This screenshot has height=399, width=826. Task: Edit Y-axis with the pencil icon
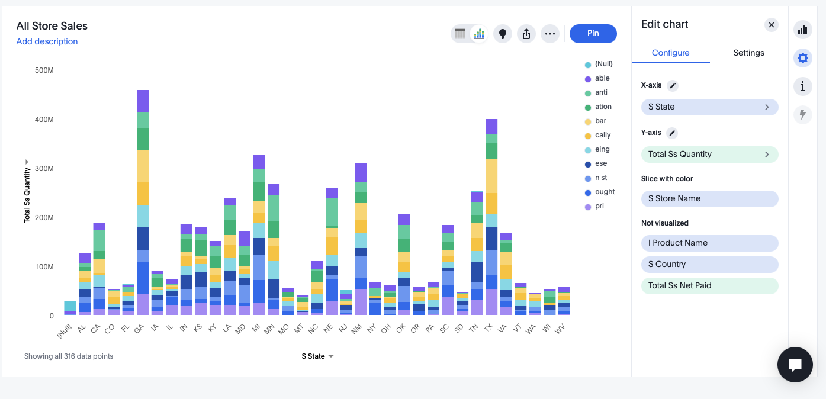pyautogui.click(x=672, y=133)
